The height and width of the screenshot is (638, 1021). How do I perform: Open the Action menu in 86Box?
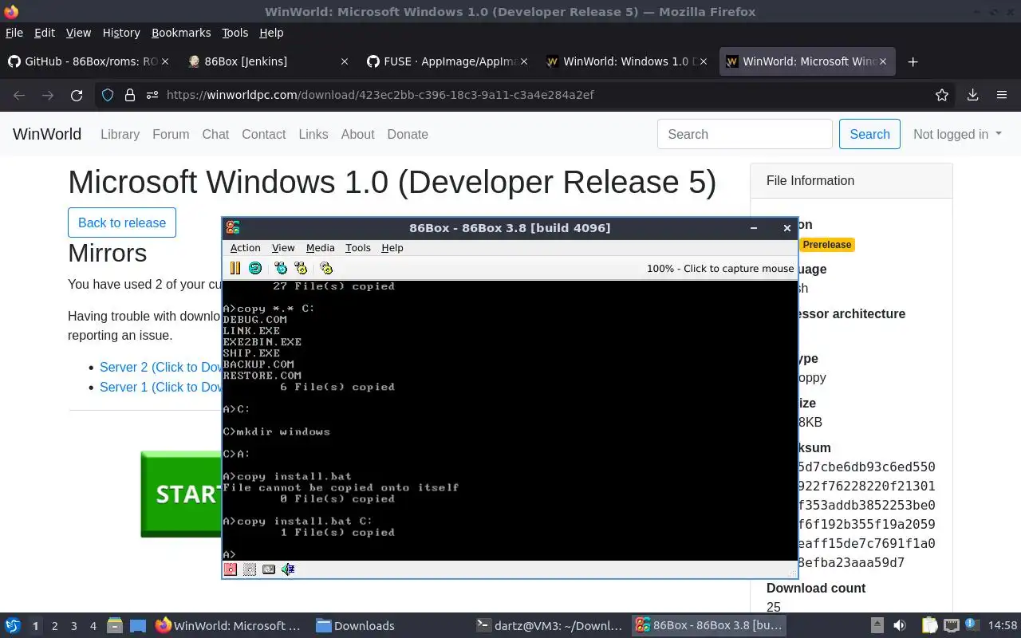(246, 248)
